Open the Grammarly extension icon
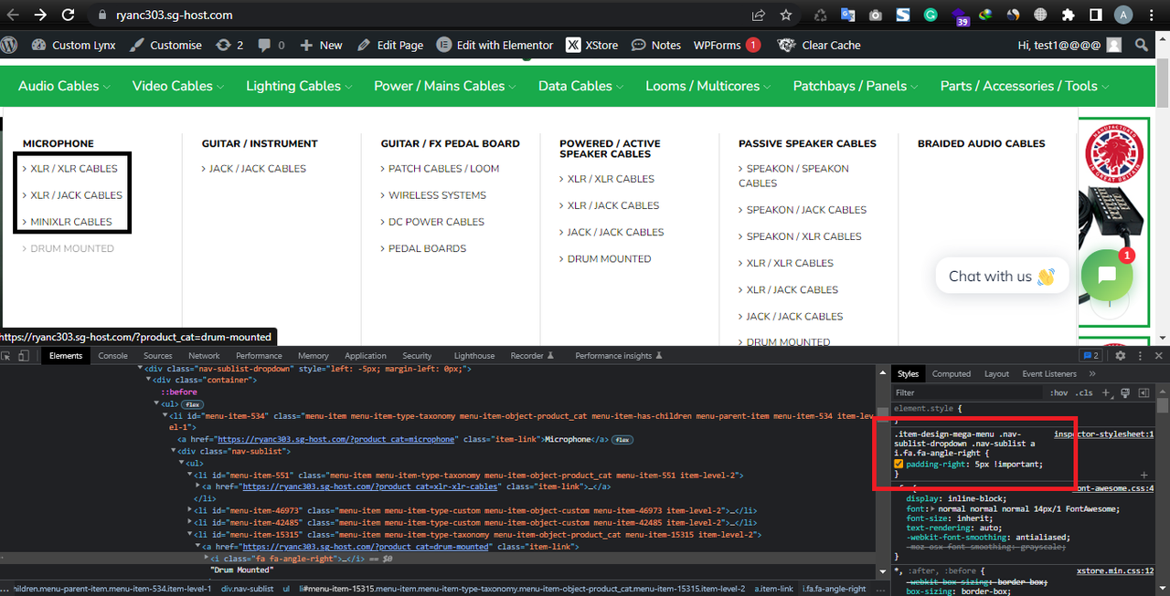The width and height of the screenshot is (1170, 596). pyautogui.click(x=930, y=15)
